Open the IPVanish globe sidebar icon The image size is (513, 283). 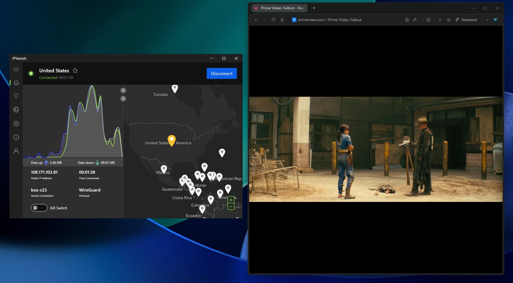16,110
